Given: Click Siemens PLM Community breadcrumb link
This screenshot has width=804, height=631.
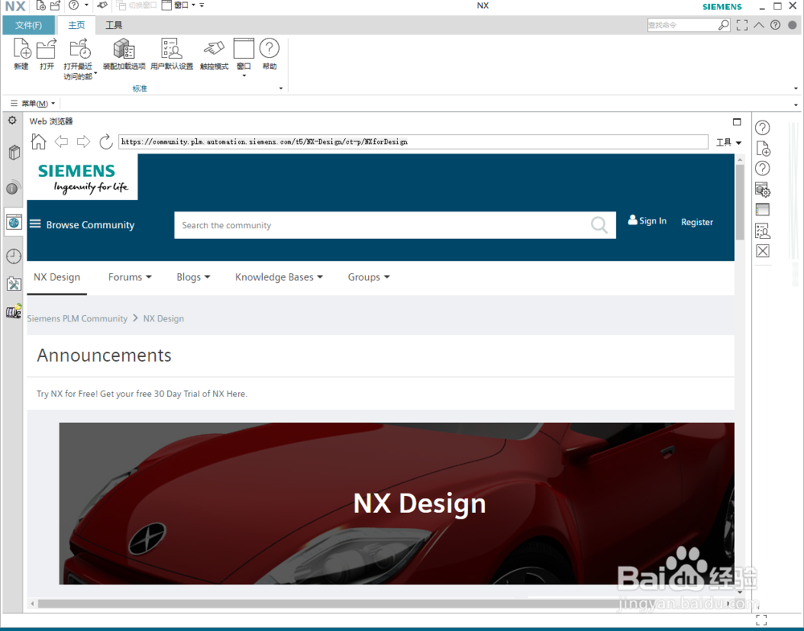Looking at the screenshot, I should tap(77, 318).
